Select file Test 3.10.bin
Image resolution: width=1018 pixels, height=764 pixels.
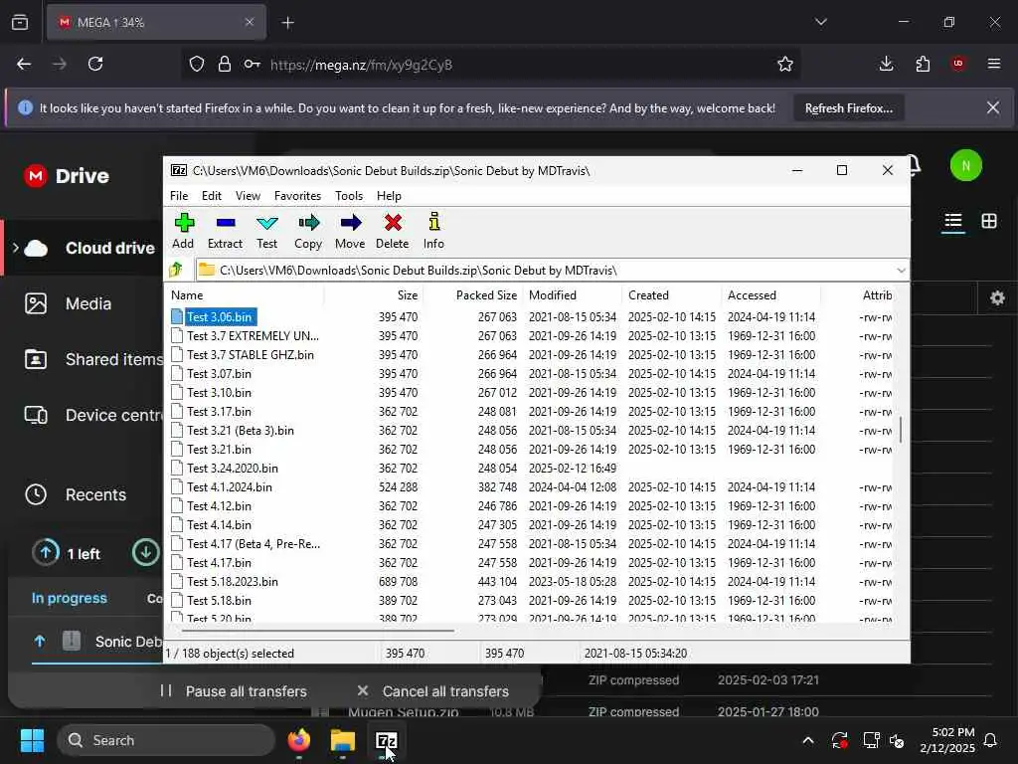click(x=219, y=392)
